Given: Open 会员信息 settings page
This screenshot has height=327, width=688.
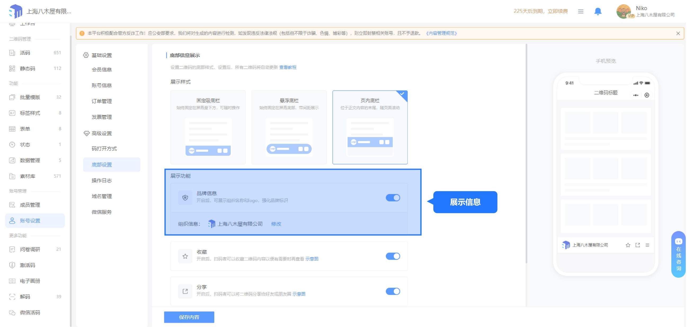Looking at the screenshot, I should (102, 69).
